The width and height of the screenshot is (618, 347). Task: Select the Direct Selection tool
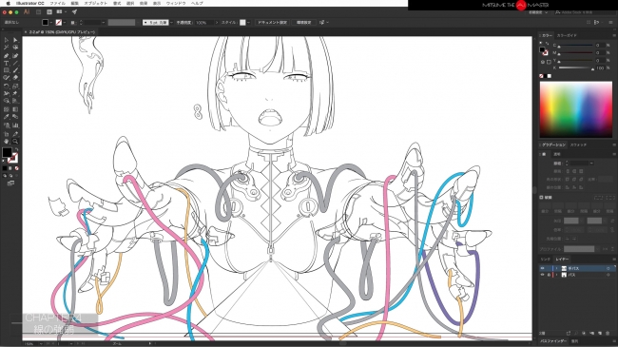pos(15,40)
